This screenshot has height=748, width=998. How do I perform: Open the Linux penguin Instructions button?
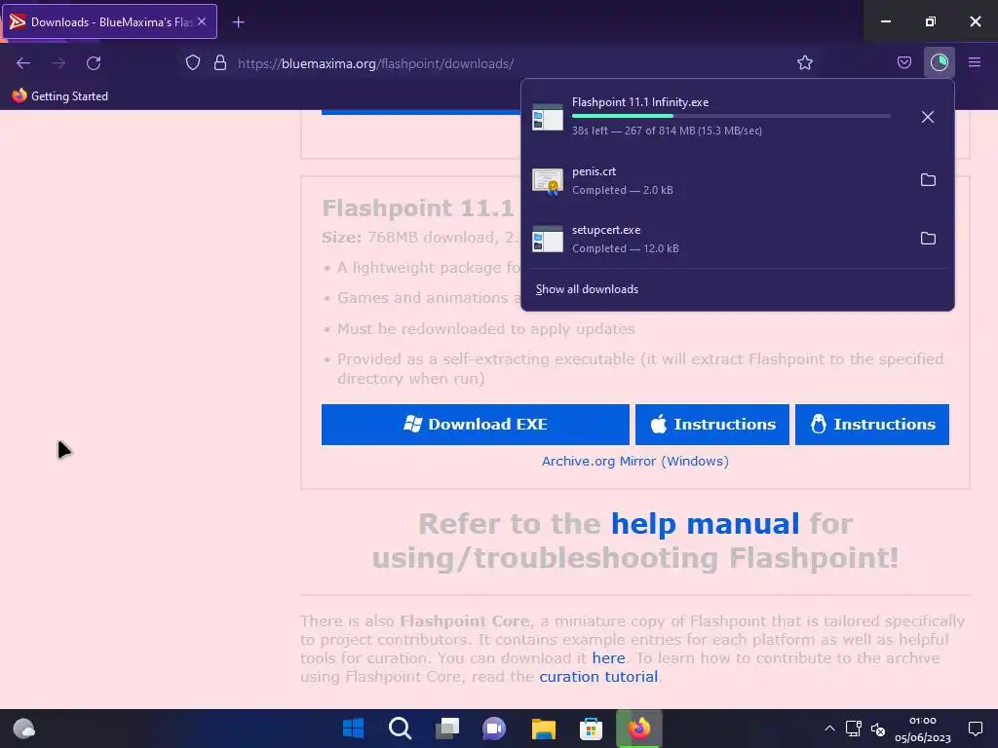click(x=872, y=425)
